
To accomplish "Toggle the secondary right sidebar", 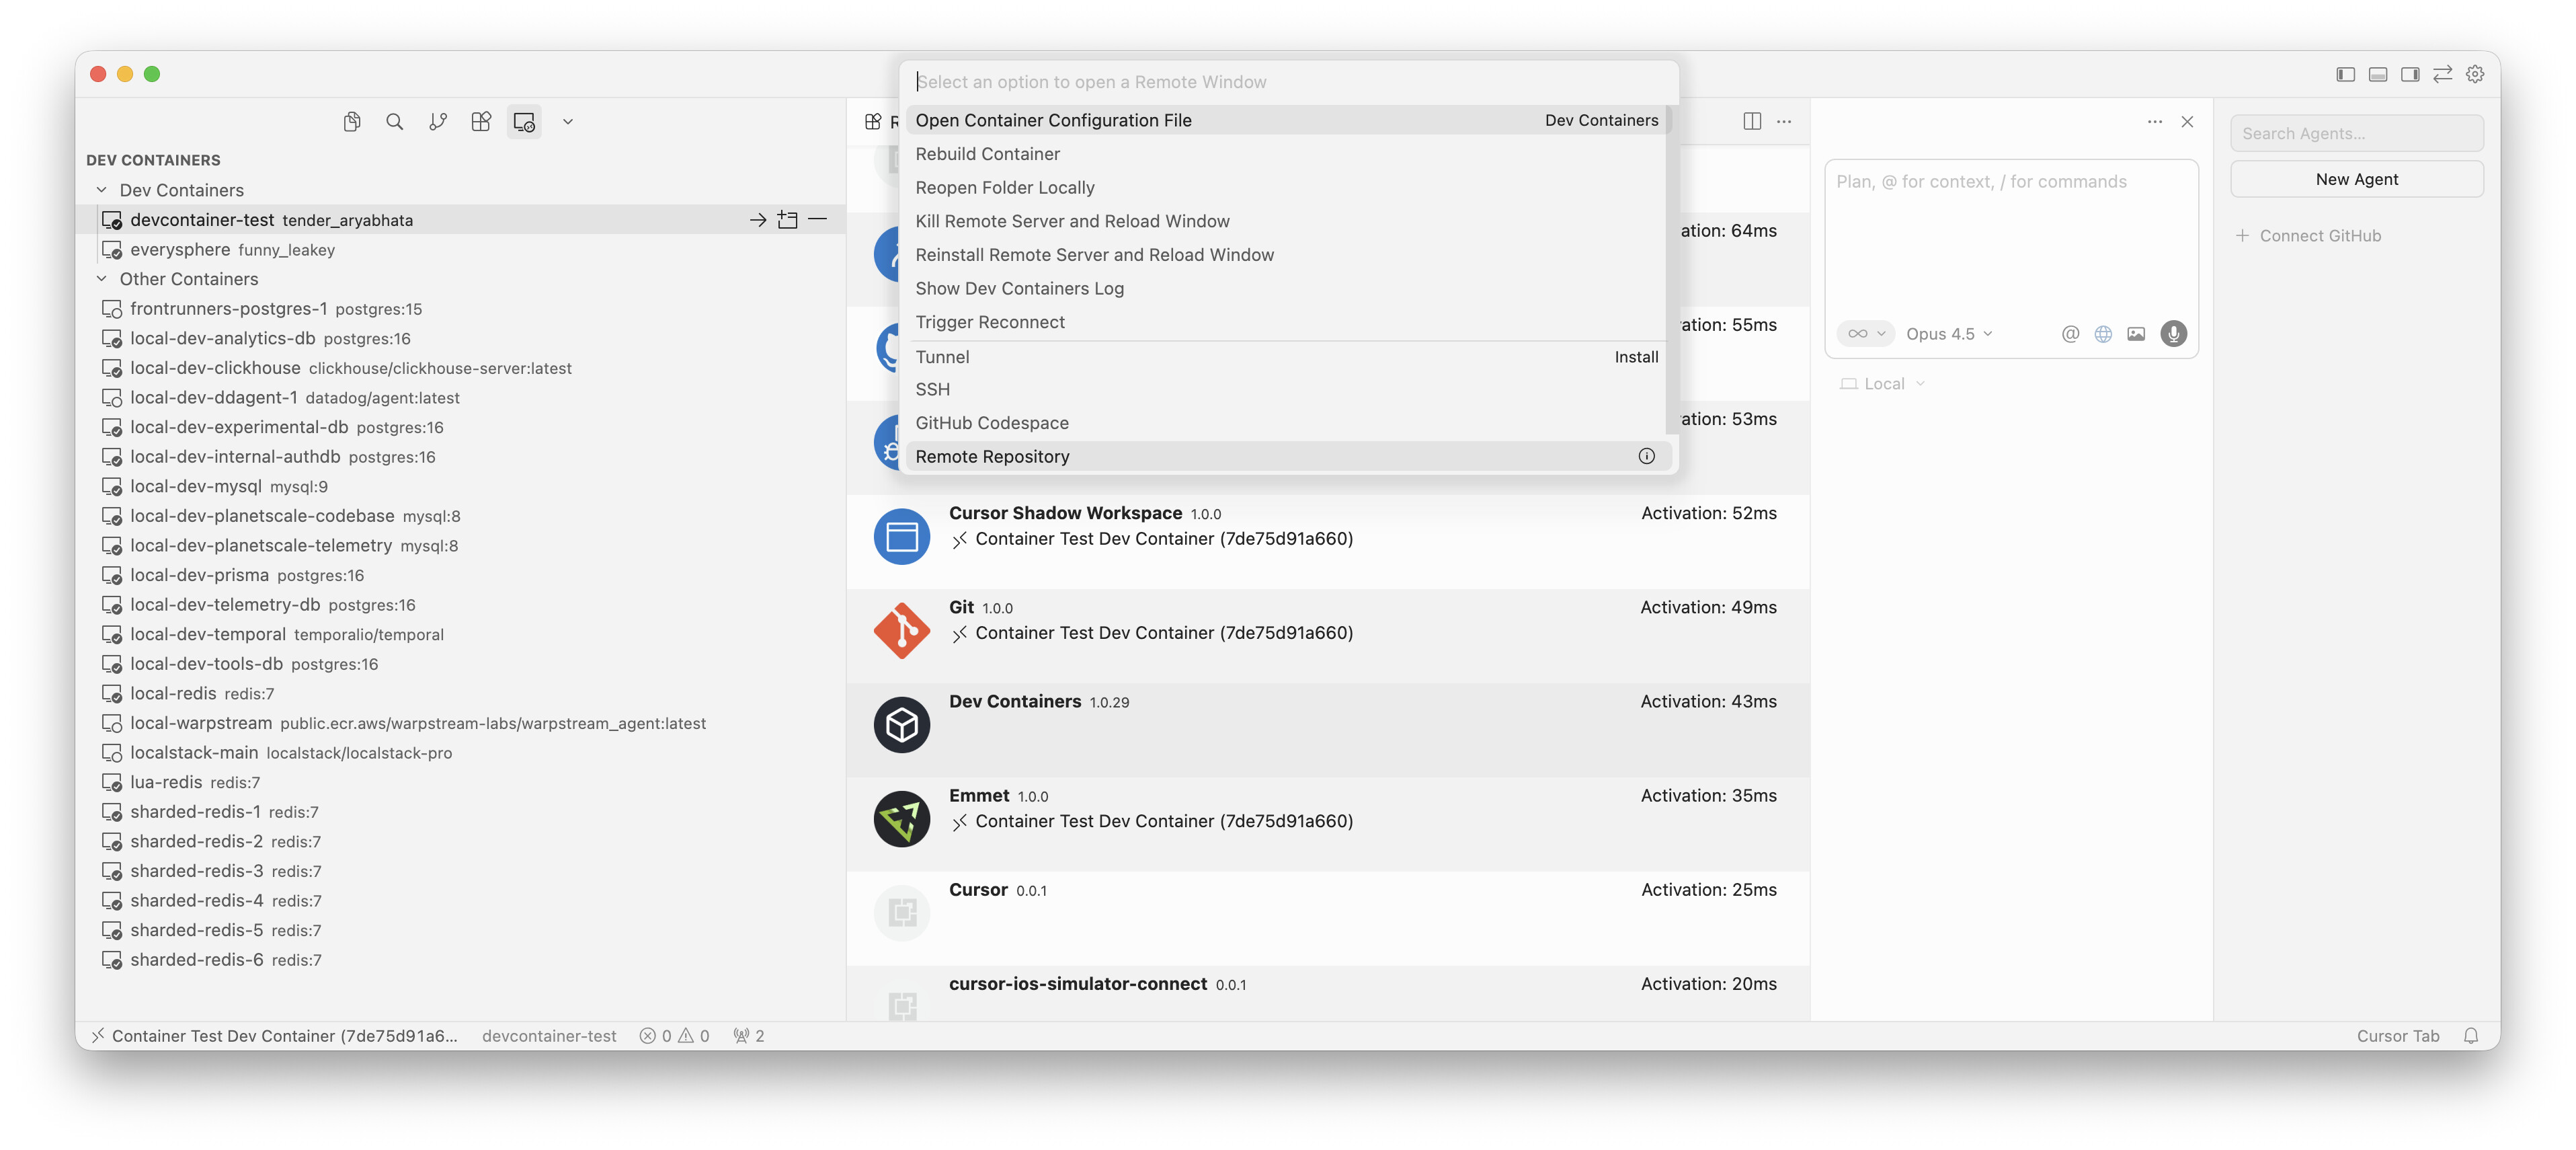I will tap(2410, 74).
